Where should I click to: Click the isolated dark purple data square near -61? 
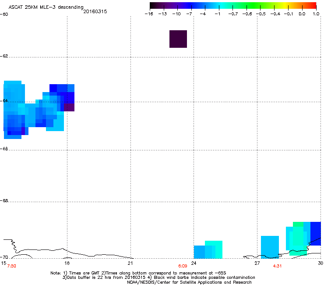tap(178, 39)
